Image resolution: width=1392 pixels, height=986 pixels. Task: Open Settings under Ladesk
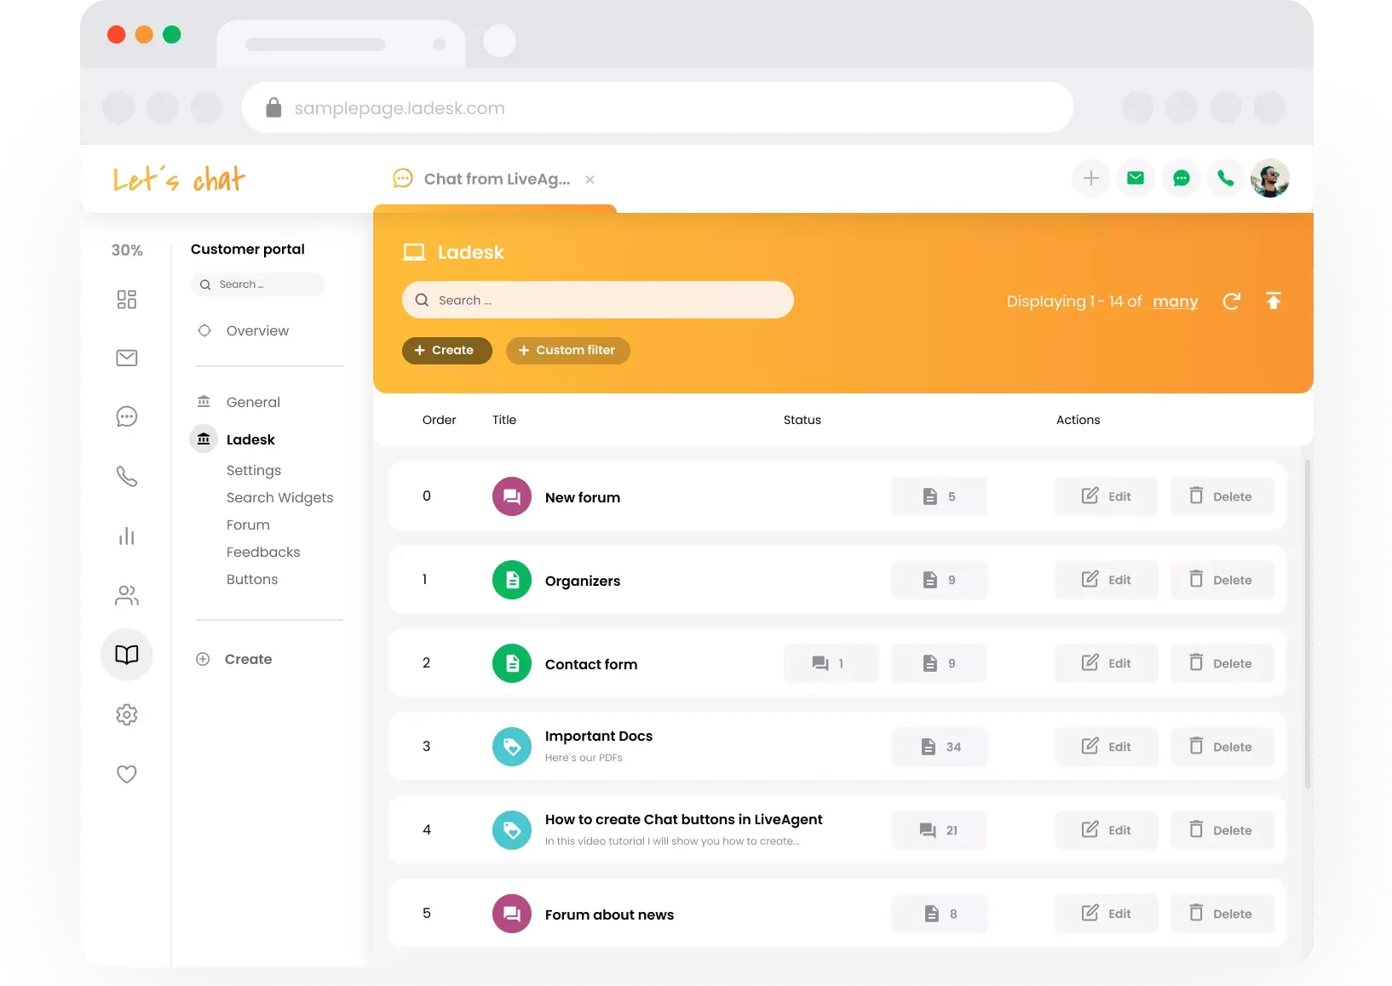[254, 470]
